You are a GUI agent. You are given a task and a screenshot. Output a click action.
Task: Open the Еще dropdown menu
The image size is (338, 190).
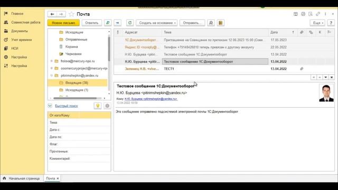[x=317, y=23]
